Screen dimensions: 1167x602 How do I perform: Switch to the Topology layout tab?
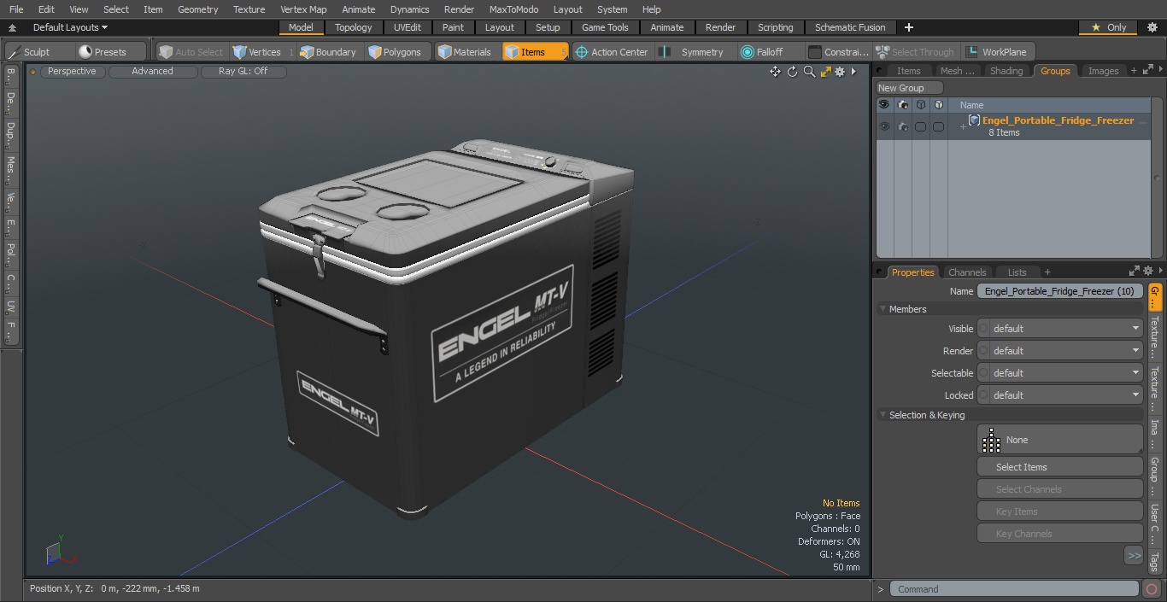click(x=354, y=27)
